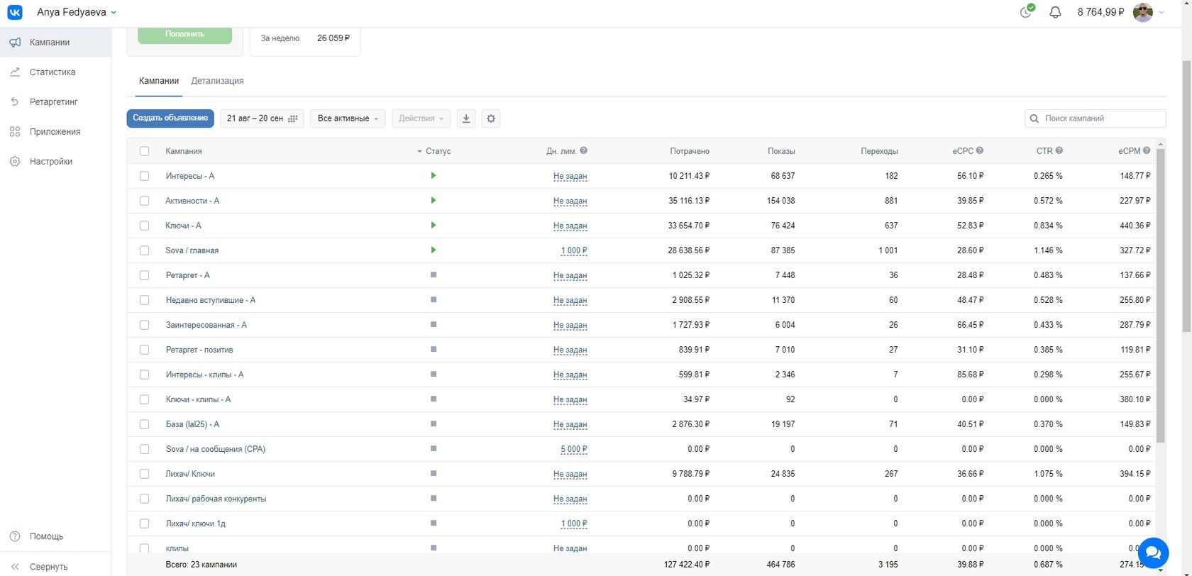Click the account status clock icon
Screen dimensions: 1192x576
[x=1026, y=11]
